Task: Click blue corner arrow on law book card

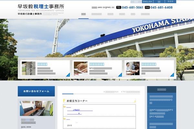Action: point(68,75)
